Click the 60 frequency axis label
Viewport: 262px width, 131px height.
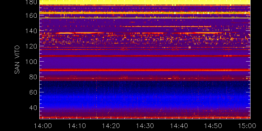click(33, 92)
